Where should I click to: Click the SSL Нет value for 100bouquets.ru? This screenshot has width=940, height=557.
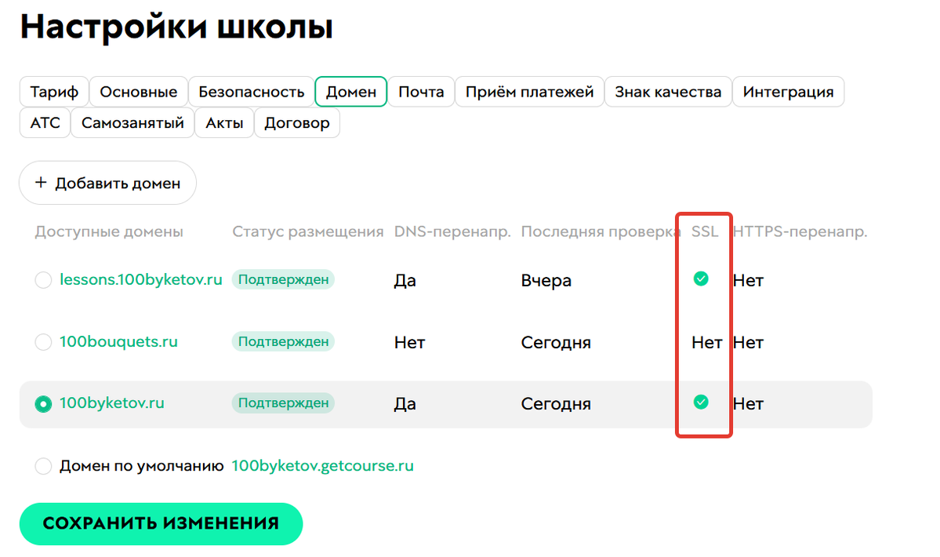(707, 342)
